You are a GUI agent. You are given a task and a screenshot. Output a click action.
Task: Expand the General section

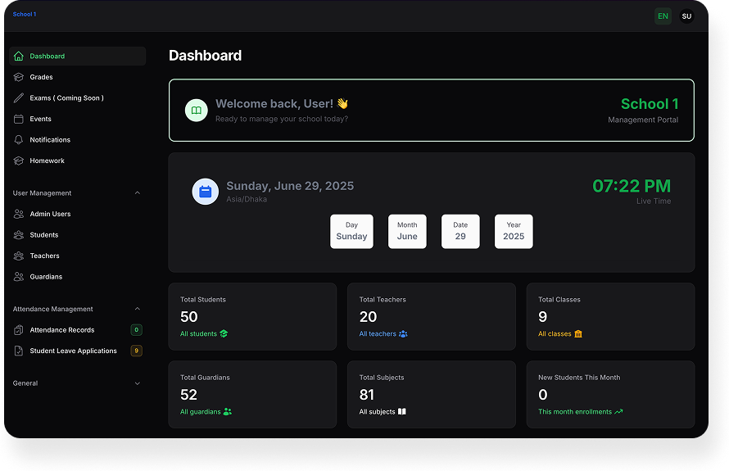137,383
